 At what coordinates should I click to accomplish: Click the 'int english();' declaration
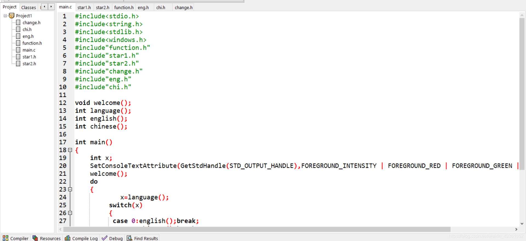(x=101, y=119)
